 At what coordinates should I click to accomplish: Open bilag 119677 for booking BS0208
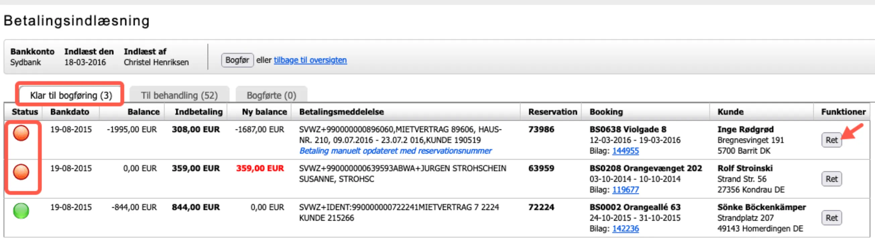[626, 190]
